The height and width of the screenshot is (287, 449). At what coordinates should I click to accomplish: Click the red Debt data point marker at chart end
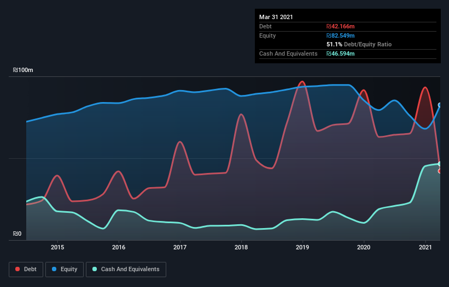coord(440,171)
